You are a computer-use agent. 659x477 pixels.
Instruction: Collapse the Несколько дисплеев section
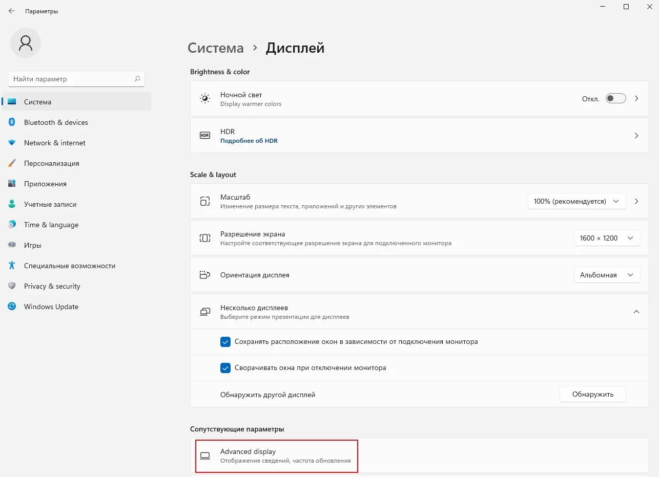[636, 311]
